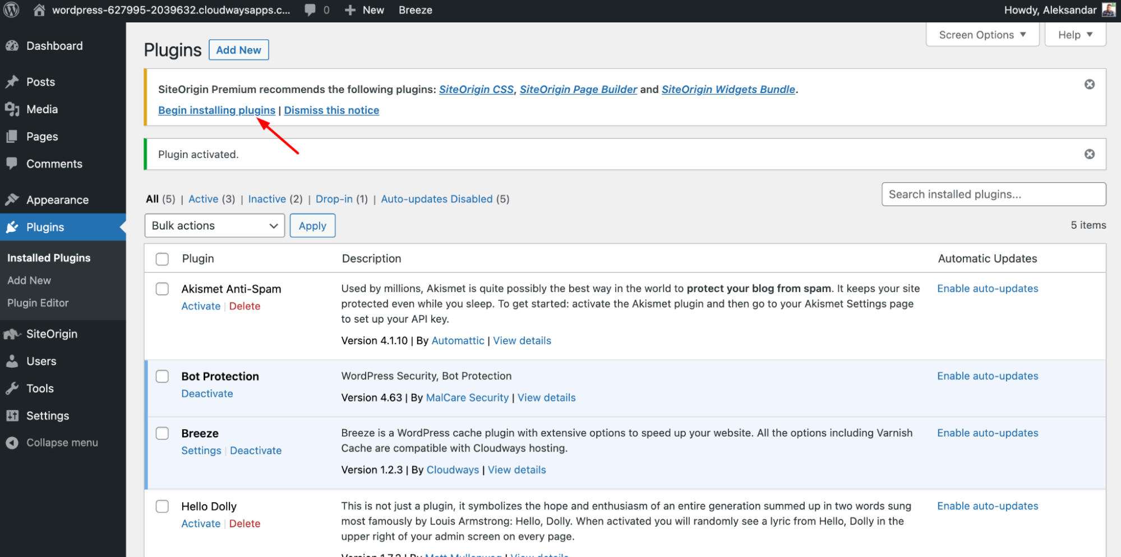Open the WordPress logo menu in admin bar
This screenshot has width=1121, height=557.
pyautogui.click(x=11, y=10)
